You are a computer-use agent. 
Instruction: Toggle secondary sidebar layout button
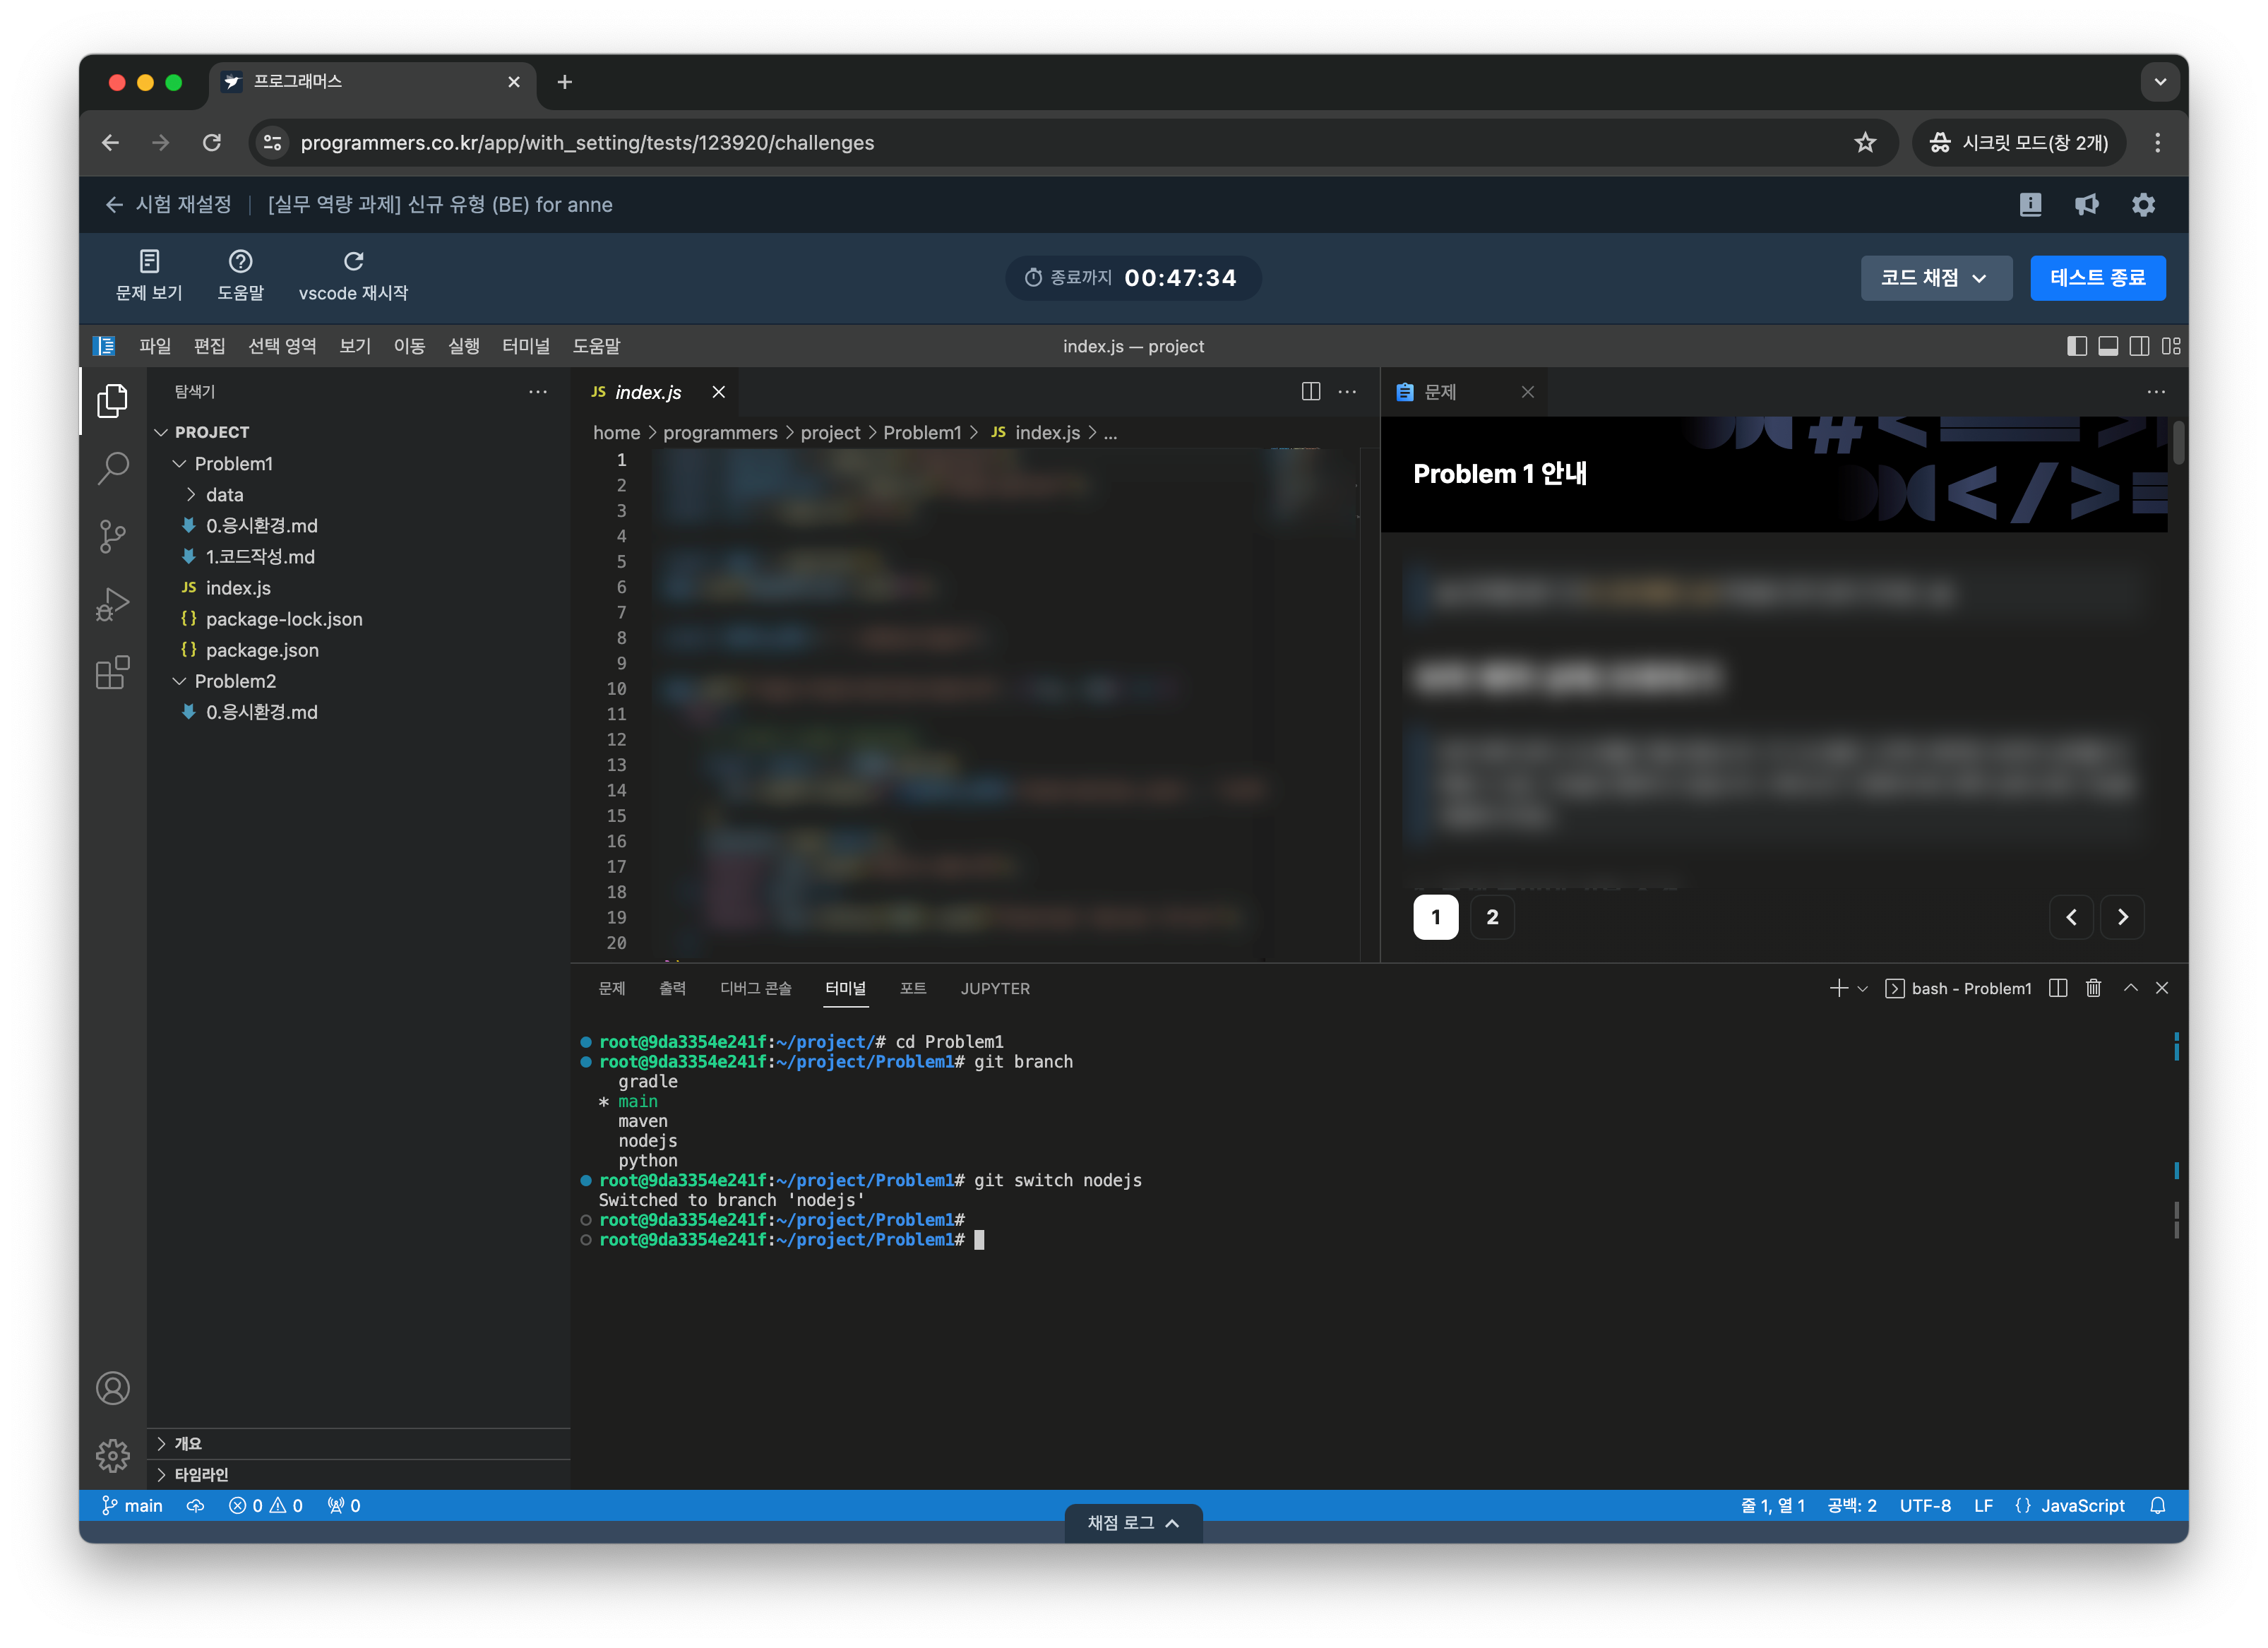2138,346
